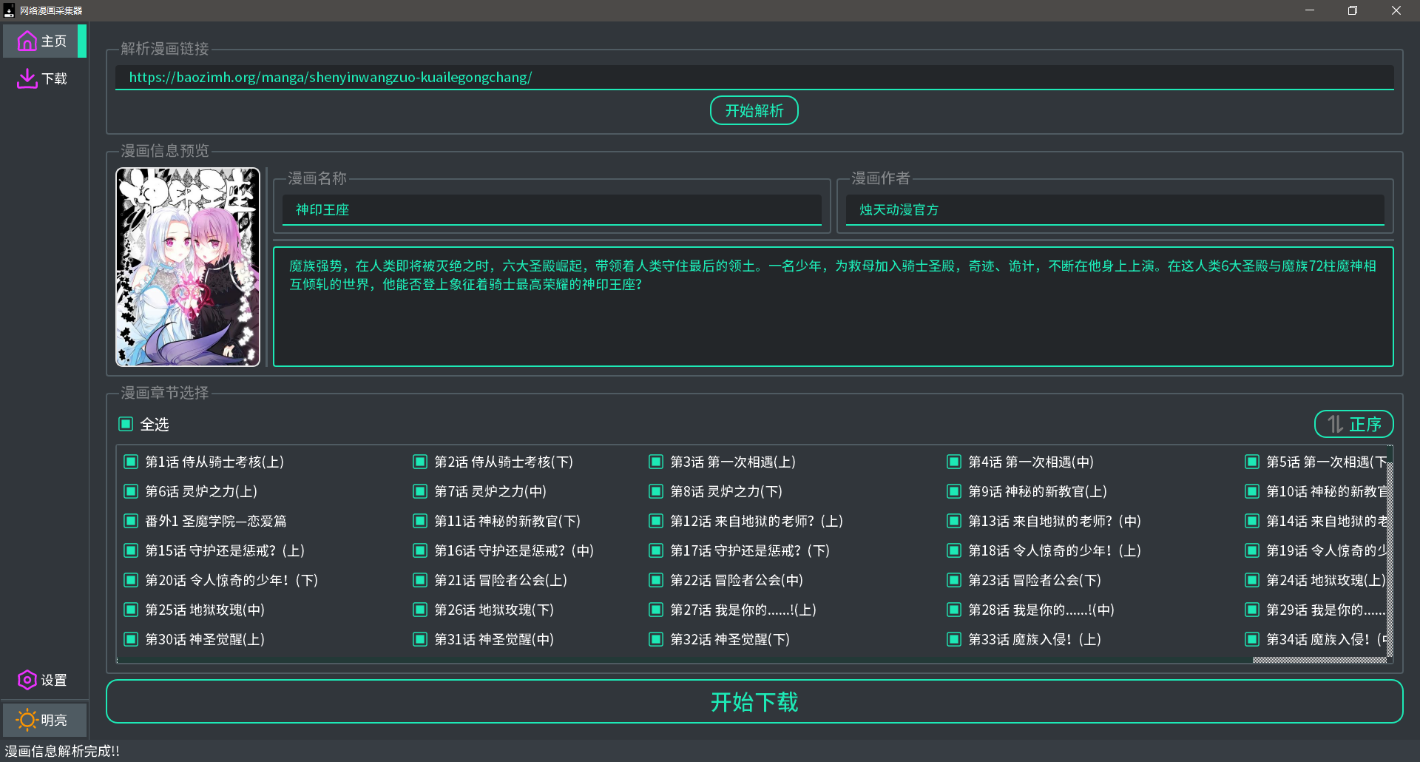Click the app icon in title bar
The height and width of the screenshot is (762, 1420).
[x=9, y=10]
